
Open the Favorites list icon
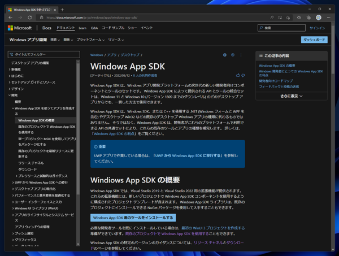tap(299, 18)
